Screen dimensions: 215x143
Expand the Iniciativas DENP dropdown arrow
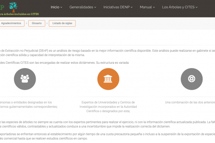132,7
